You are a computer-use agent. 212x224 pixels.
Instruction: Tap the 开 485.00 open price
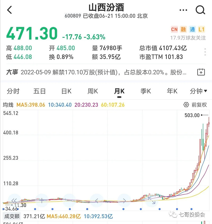tap(62, 48)
